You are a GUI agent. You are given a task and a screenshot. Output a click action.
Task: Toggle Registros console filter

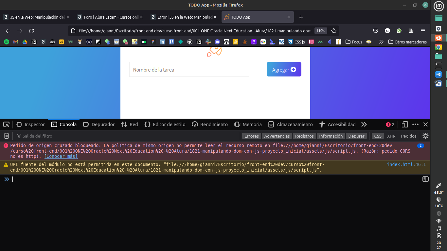304,136
